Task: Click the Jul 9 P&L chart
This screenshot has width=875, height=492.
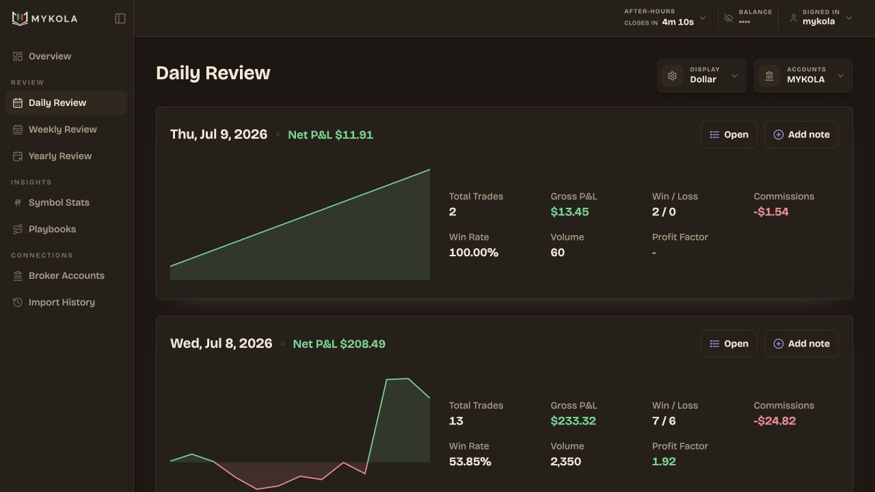Action: coord(300,224)
